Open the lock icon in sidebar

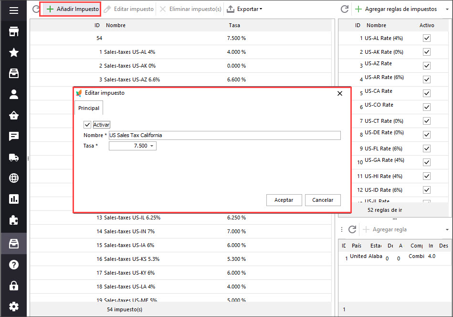[x=13, y=286]
